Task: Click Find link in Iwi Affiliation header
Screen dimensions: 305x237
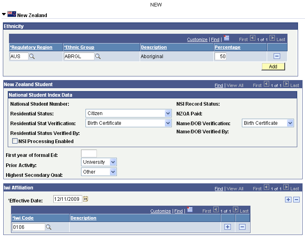Action: coord(219,189)
